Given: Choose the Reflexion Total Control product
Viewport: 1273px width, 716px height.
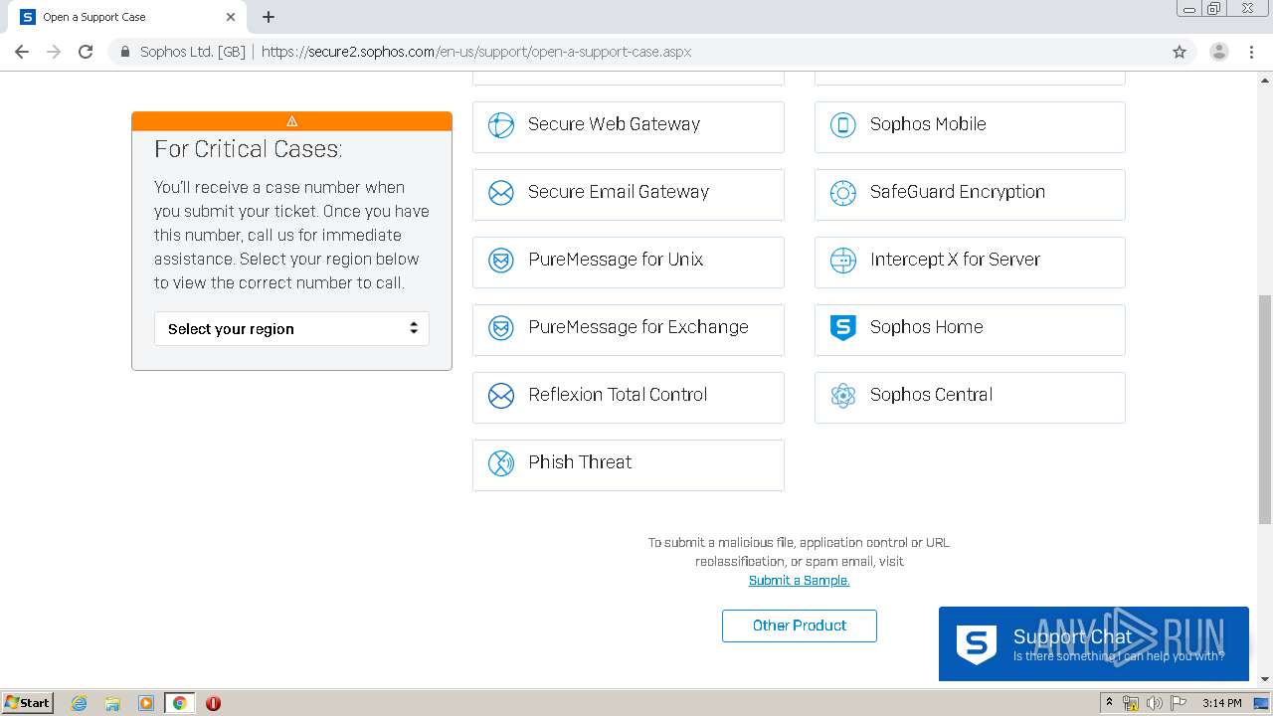Looking at the screenshot, I should coord(629,397).
